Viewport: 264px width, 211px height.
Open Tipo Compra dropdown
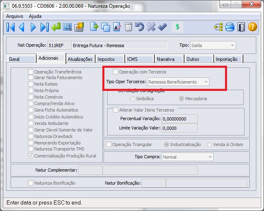pyautogui.click(x=188, y=157)
